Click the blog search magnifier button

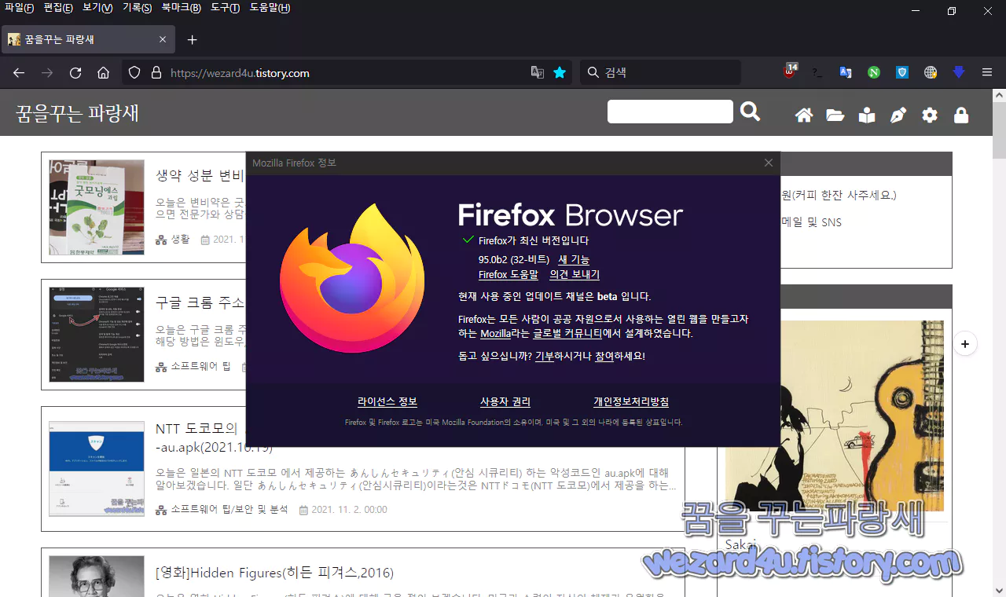pos(750,112)
